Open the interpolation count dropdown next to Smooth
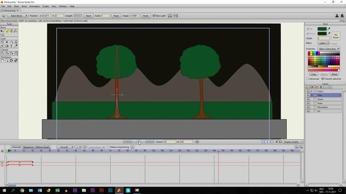 click(x=78, y=147)
